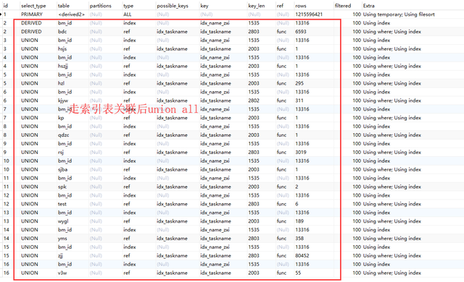
Task: Select key_len '2802' in the kjyw row
Action: (254, 101)
